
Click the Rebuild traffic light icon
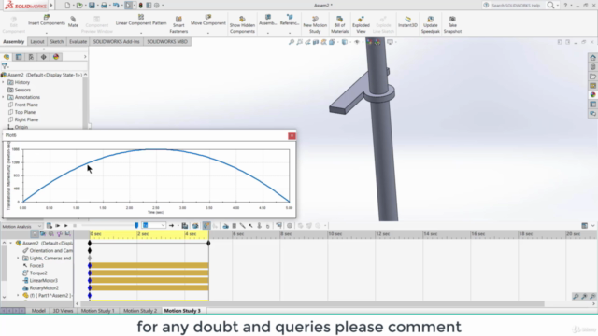point(141,6)
